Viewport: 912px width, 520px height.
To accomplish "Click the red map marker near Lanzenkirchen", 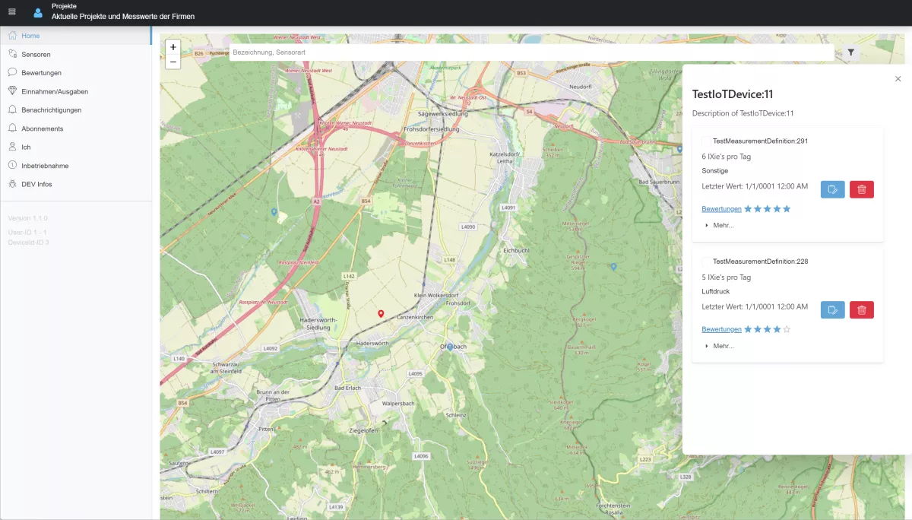I will point(381,313).
